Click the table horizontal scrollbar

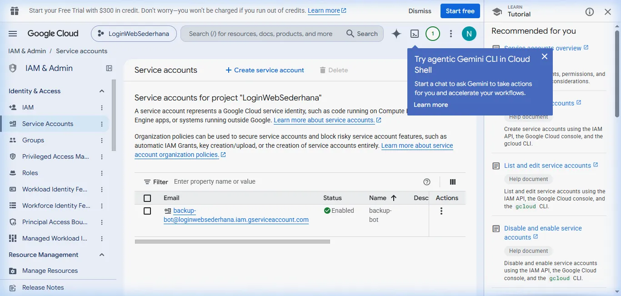[232, 241]
